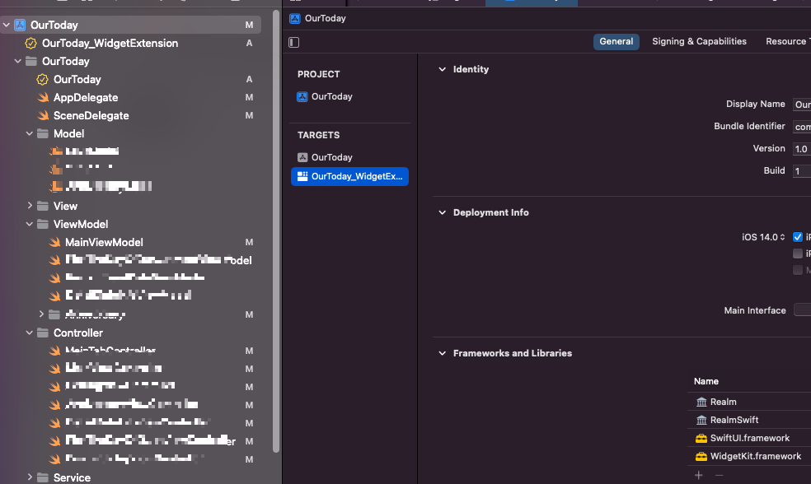811x484 pixels.
Task: Switch to the Signing & Capabilities tab
Action: (x=699, y=42)
